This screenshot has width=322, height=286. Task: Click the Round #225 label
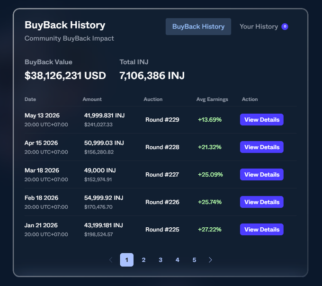(x=162, y=229)
